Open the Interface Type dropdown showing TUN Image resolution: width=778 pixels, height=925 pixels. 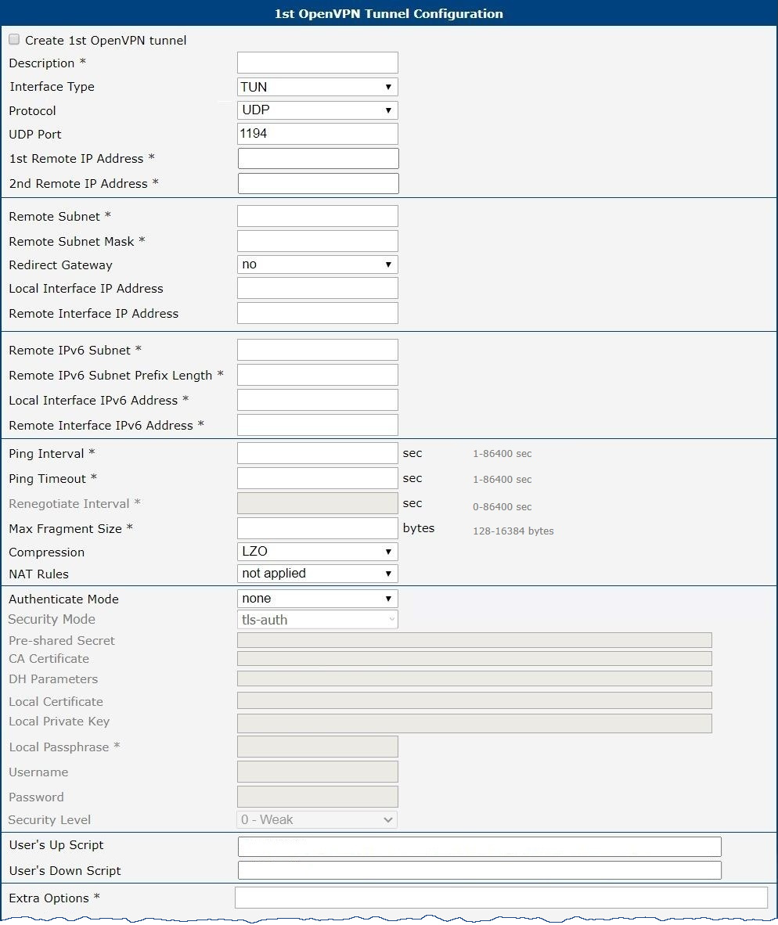click(x=317, y=87)
